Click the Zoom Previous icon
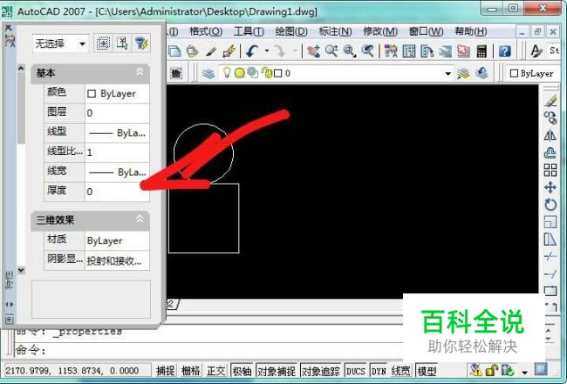This screenshot has height=384, width=567. (368, 51)
